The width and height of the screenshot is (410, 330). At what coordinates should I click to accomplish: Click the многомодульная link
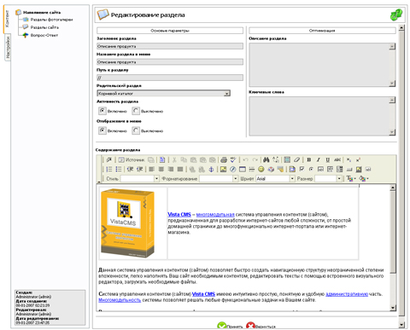coord(215,215)
